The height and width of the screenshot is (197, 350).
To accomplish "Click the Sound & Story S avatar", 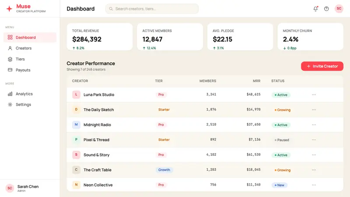I will click(76, 155).
